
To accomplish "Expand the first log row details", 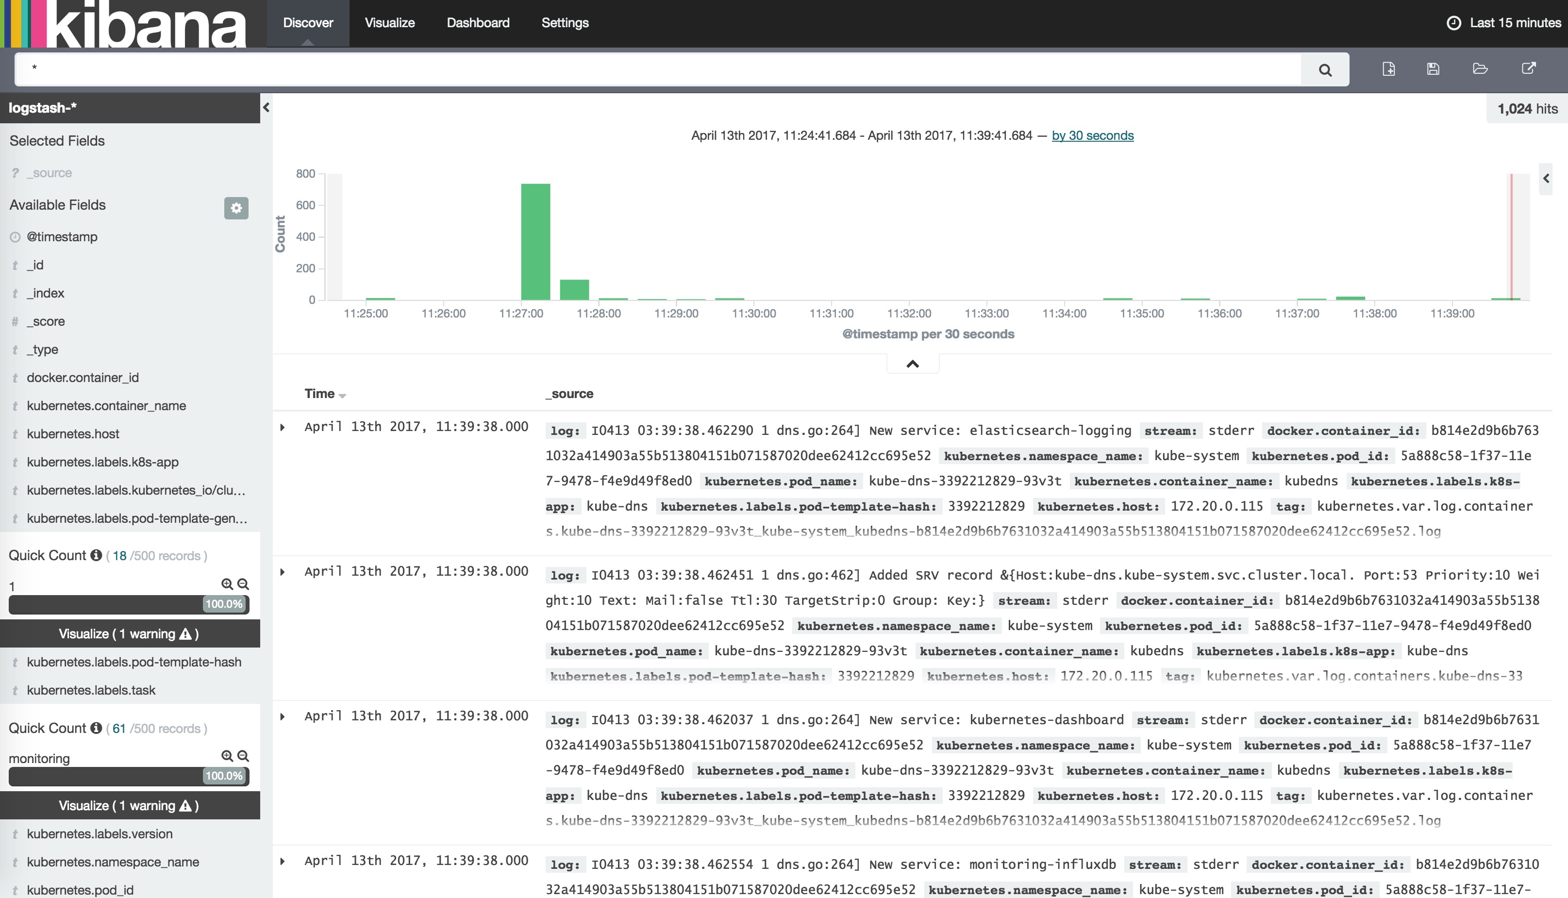I will [x=283, y=427].
